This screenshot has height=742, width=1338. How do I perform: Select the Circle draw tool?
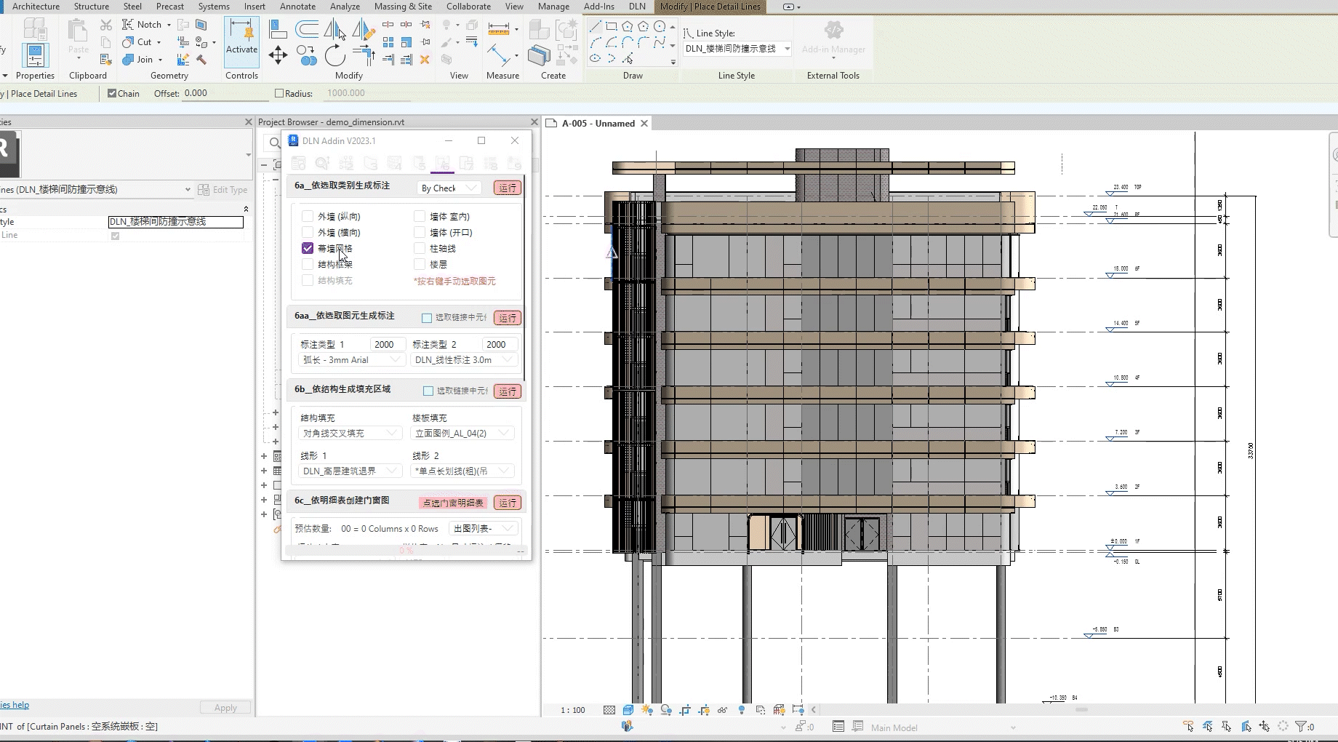(660, 26)
